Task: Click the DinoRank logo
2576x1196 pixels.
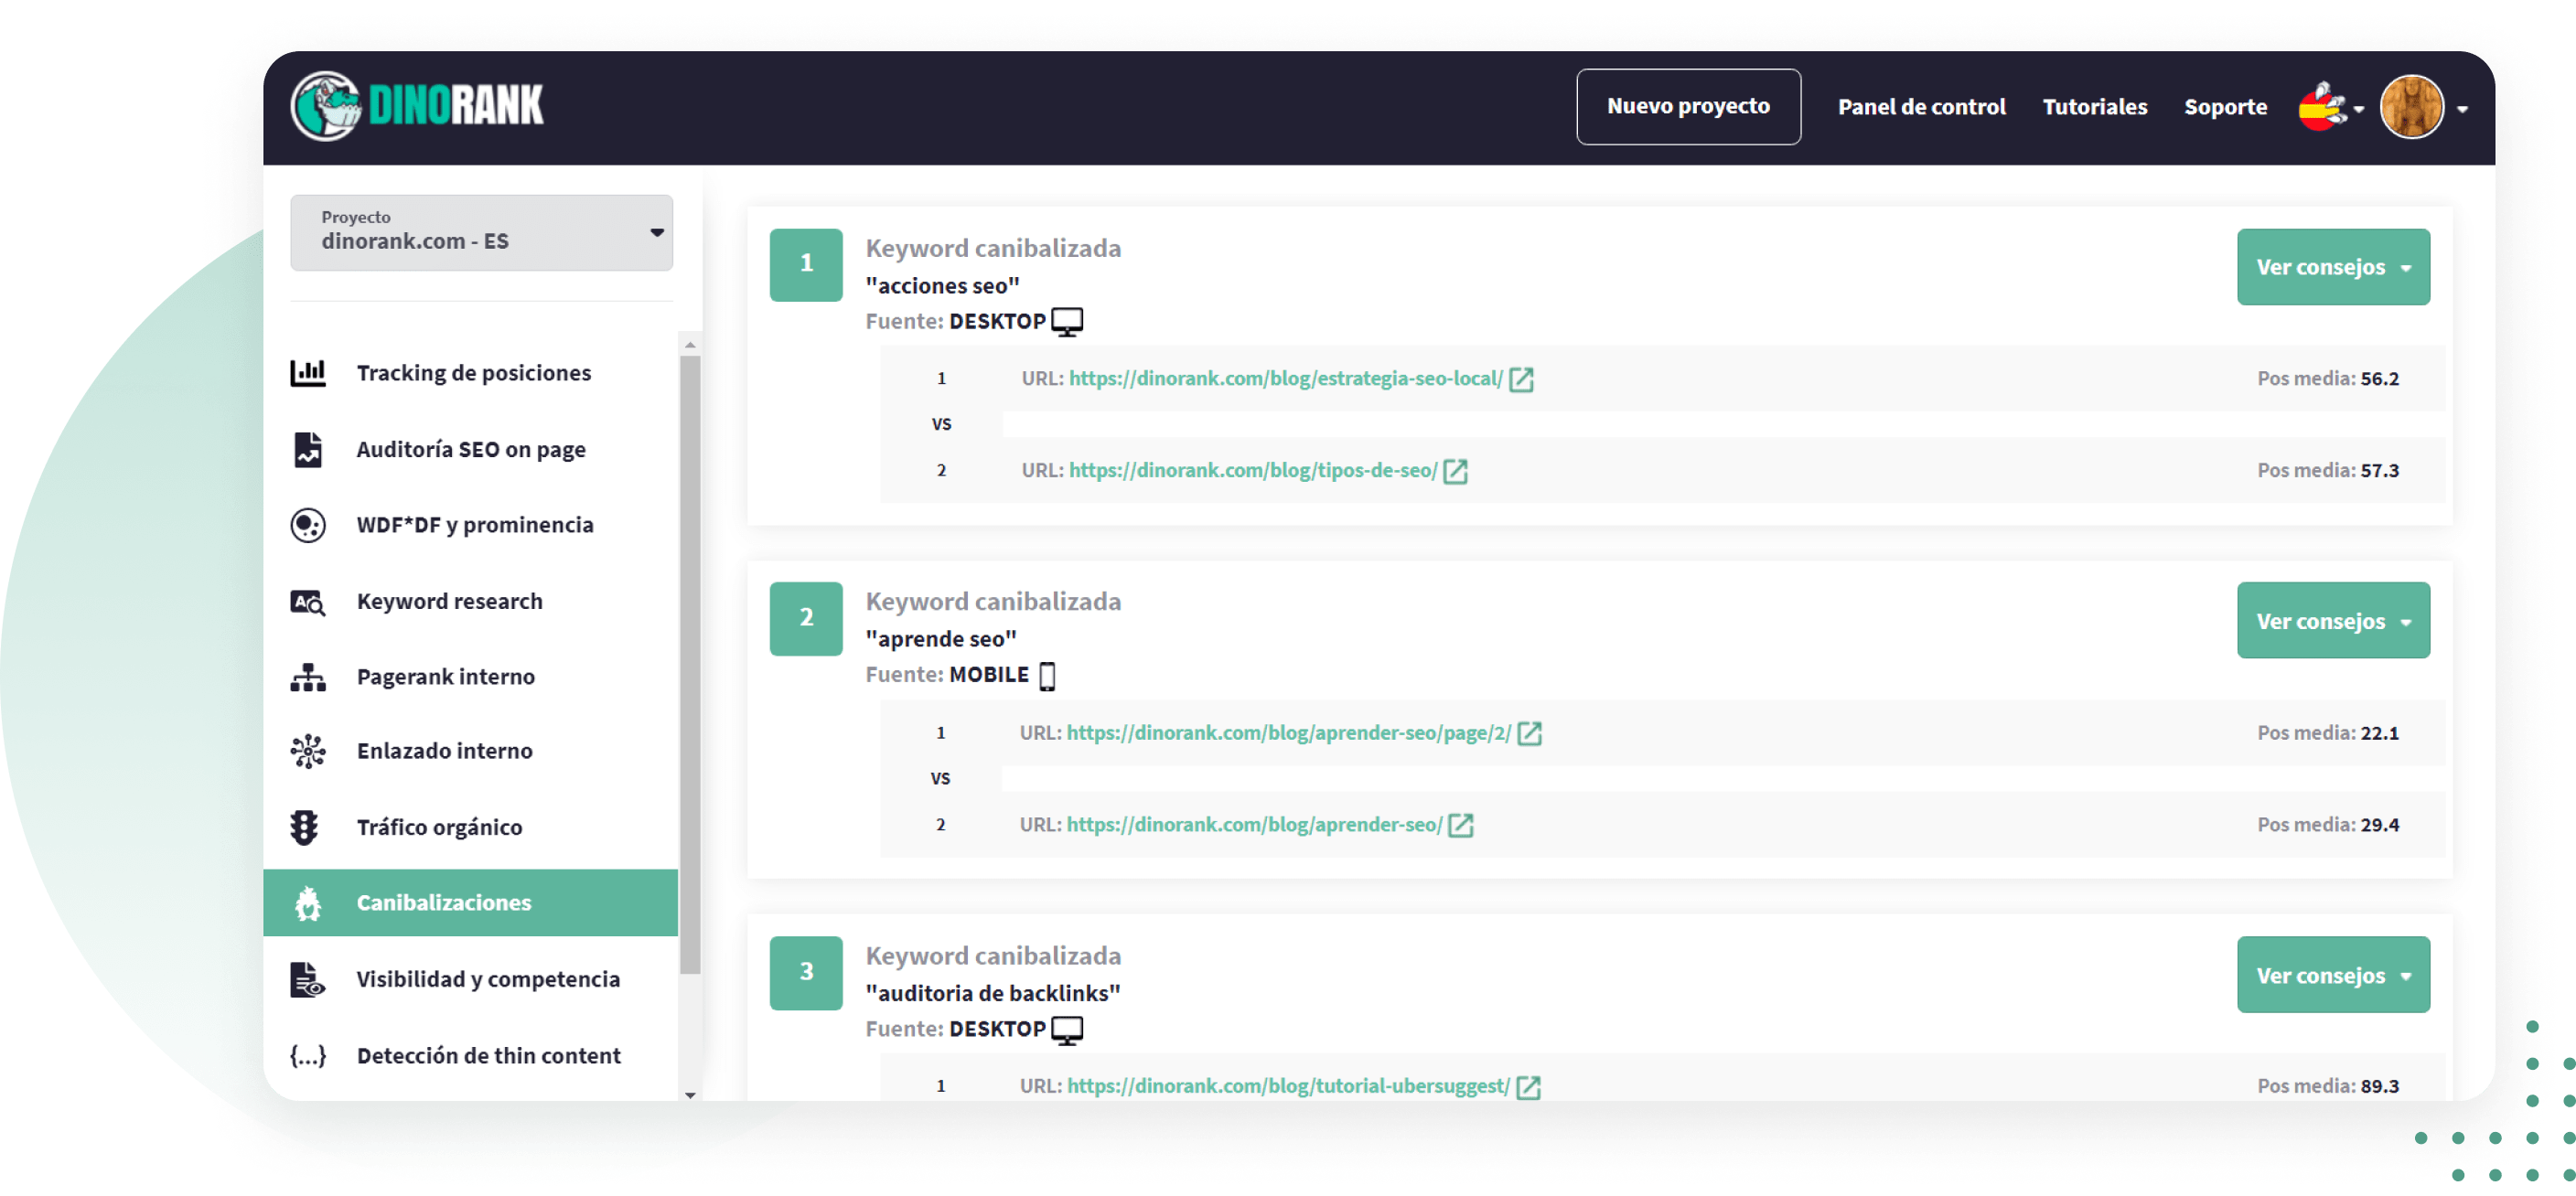Action: point(417,105)
